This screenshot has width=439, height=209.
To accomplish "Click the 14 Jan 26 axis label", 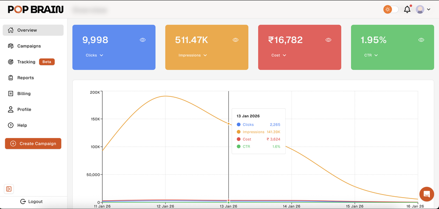I will [292, 206].
